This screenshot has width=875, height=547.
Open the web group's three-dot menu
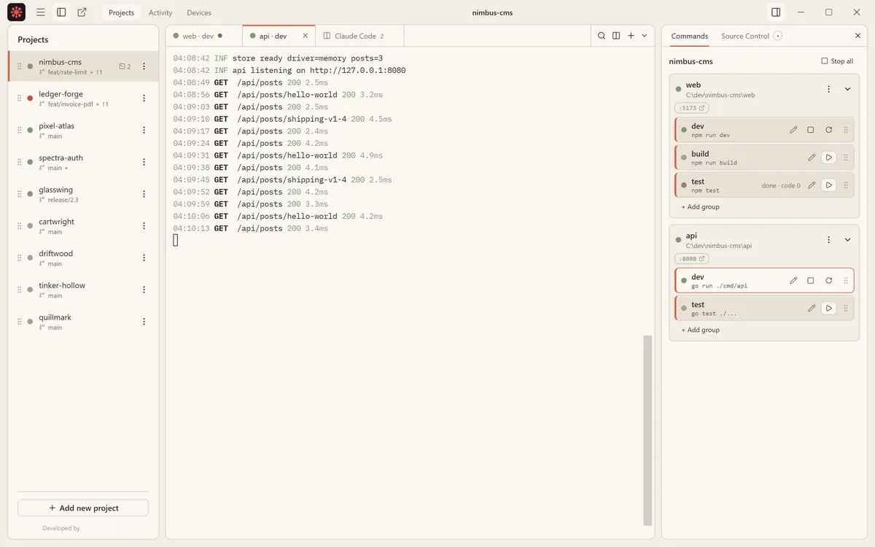point(829,89)
